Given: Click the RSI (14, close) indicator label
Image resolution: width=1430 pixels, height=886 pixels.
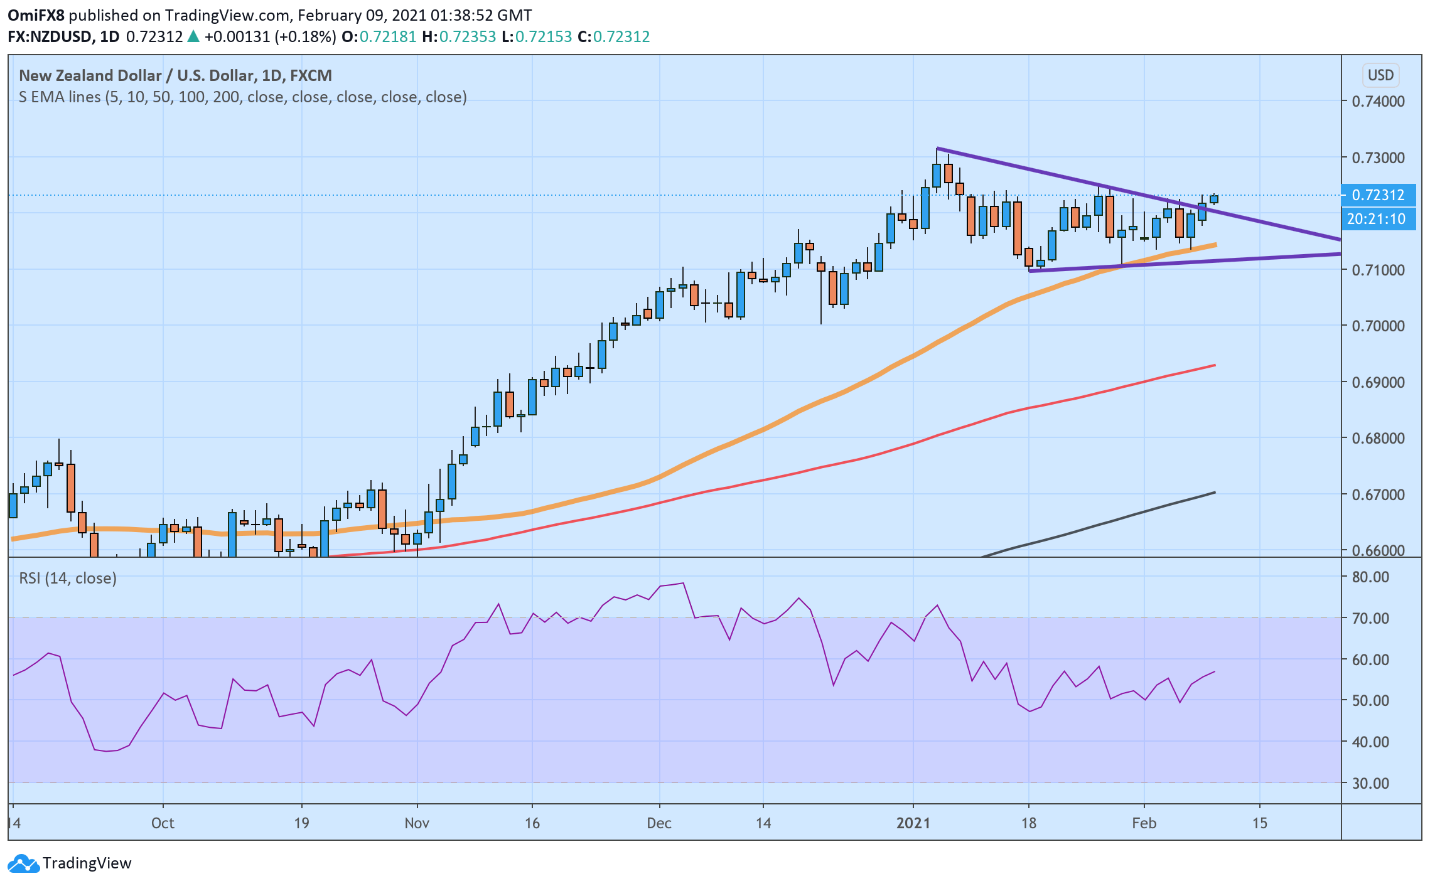Looking at the screenshot, I should (x=68, y=578).
